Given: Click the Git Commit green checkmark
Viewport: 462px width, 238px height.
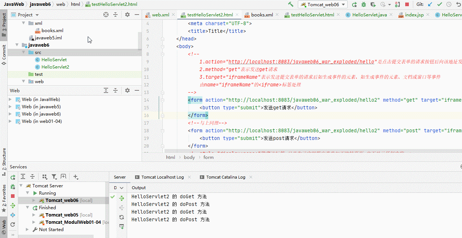Looking at the screenshot, I should click(x=439, y=4).
